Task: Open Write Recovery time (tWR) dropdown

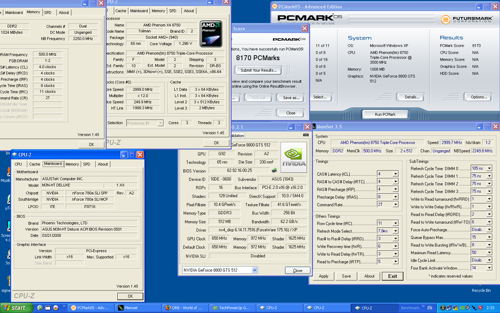Action: [395, 246]
